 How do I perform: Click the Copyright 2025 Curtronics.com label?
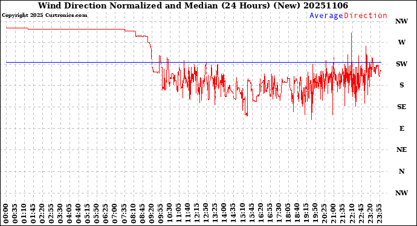[44, 16]
